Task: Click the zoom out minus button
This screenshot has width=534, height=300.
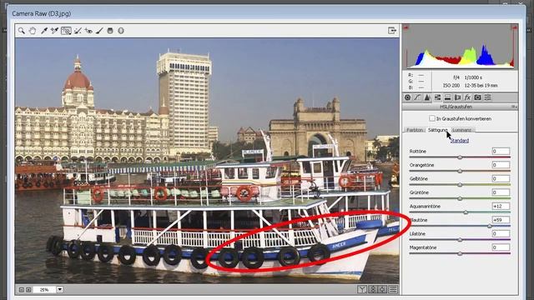Action: [x=22, y=290]
